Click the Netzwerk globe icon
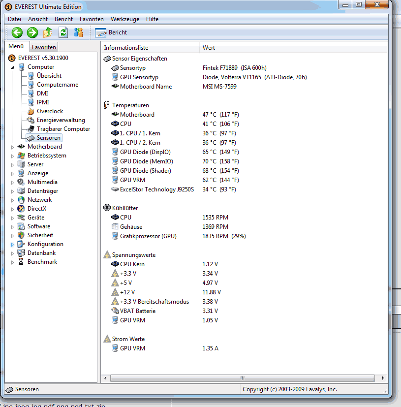401x407 pixels. (x=21, y=200)
